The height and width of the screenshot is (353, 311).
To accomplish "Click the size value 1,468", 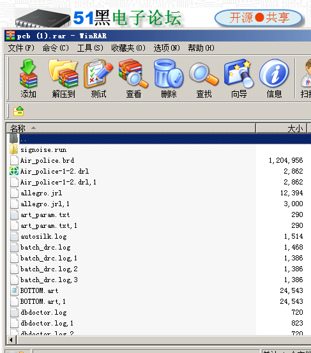I will [293, 247].
